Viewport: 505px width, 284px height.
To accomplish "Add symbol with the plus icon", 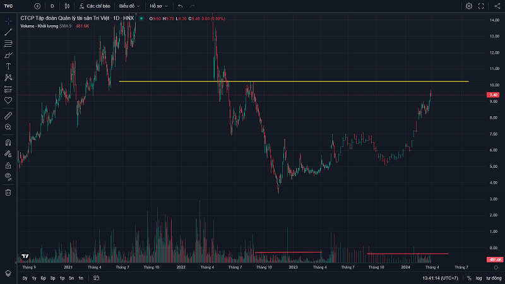I will click(x=37, y=6).
